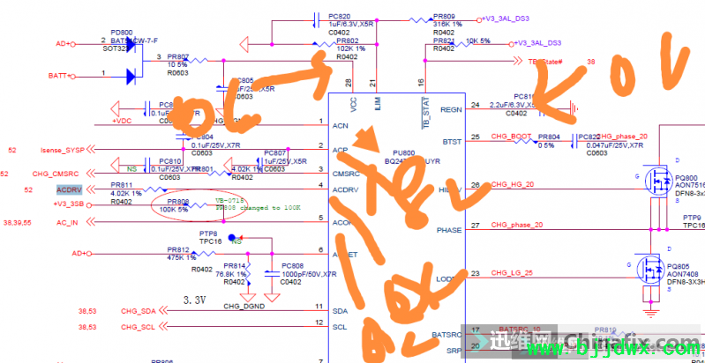Click the CMSRC pin name on chip
The image size is (705, 363).
345,174
